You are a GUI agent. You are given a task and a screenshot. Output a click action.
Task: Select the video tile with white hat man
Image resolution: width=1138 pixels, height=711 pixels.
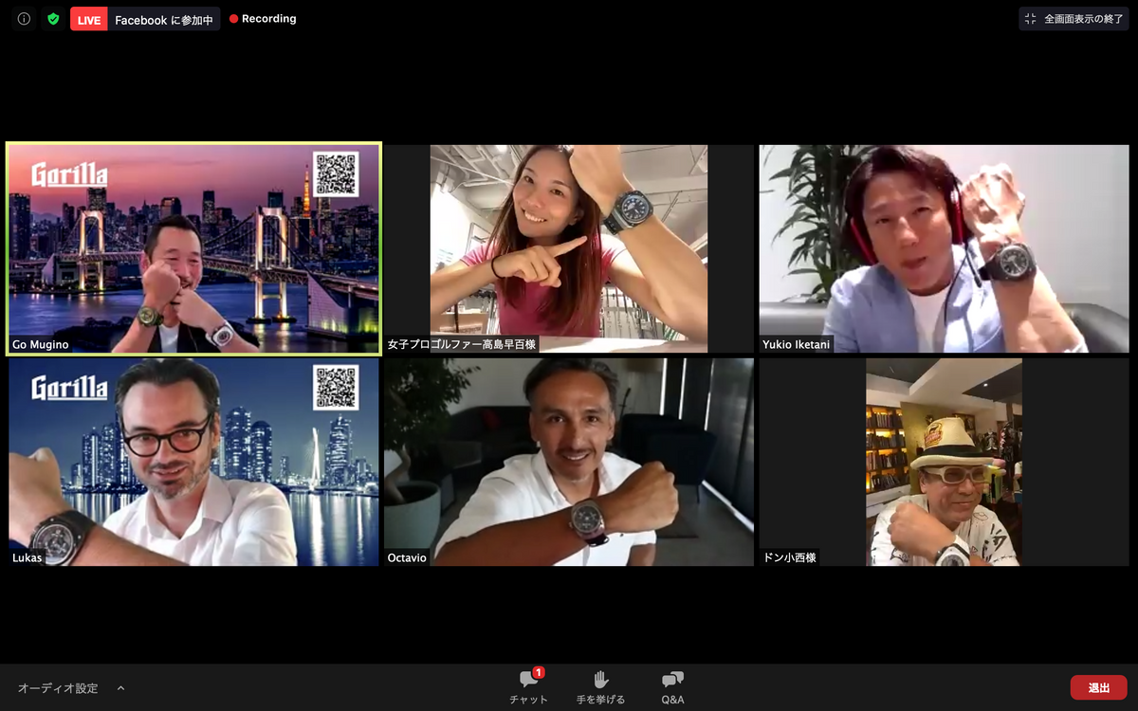tap(944, 462)
